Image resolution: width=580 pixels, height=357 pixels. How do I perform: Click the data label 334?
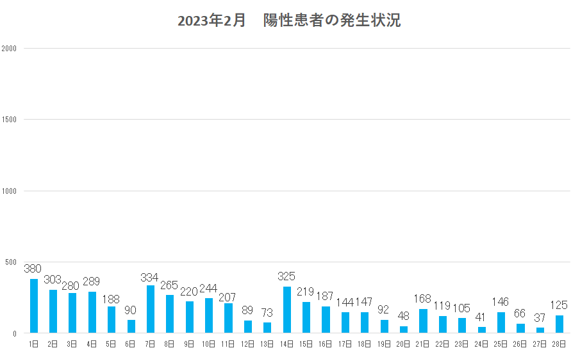pyautogui.click(x=149, y=277)
